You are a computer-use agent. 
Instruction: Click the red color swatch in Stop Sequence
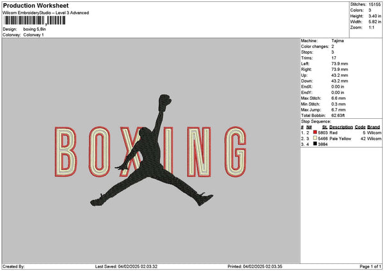(x=316, y=132)
